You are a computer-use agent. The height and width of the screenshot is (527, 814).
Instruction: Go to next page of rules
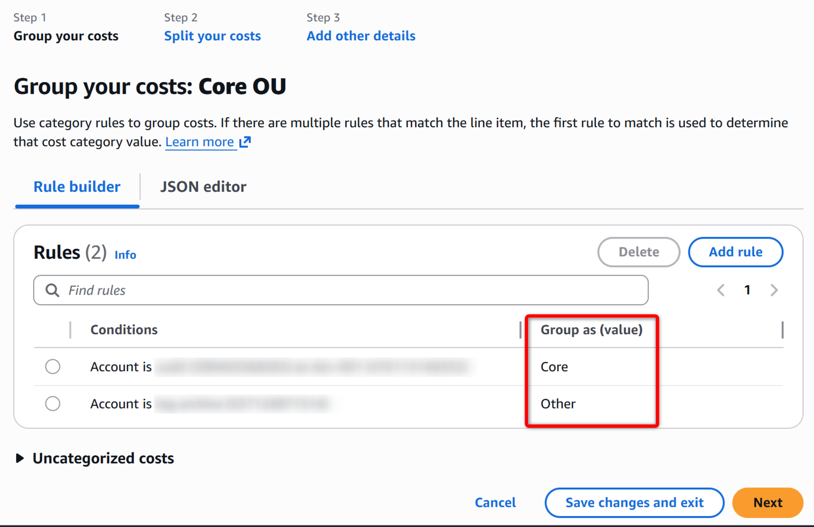pyautogui.click(x=774, y=290)
